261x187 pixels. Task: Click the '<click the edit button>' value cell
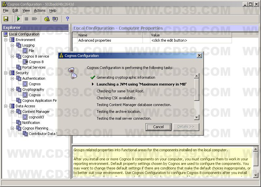191,40
